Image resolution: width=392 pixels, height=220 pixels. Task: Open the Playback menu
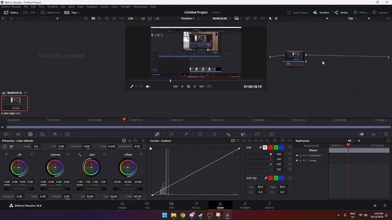click(x=92, y=7)
